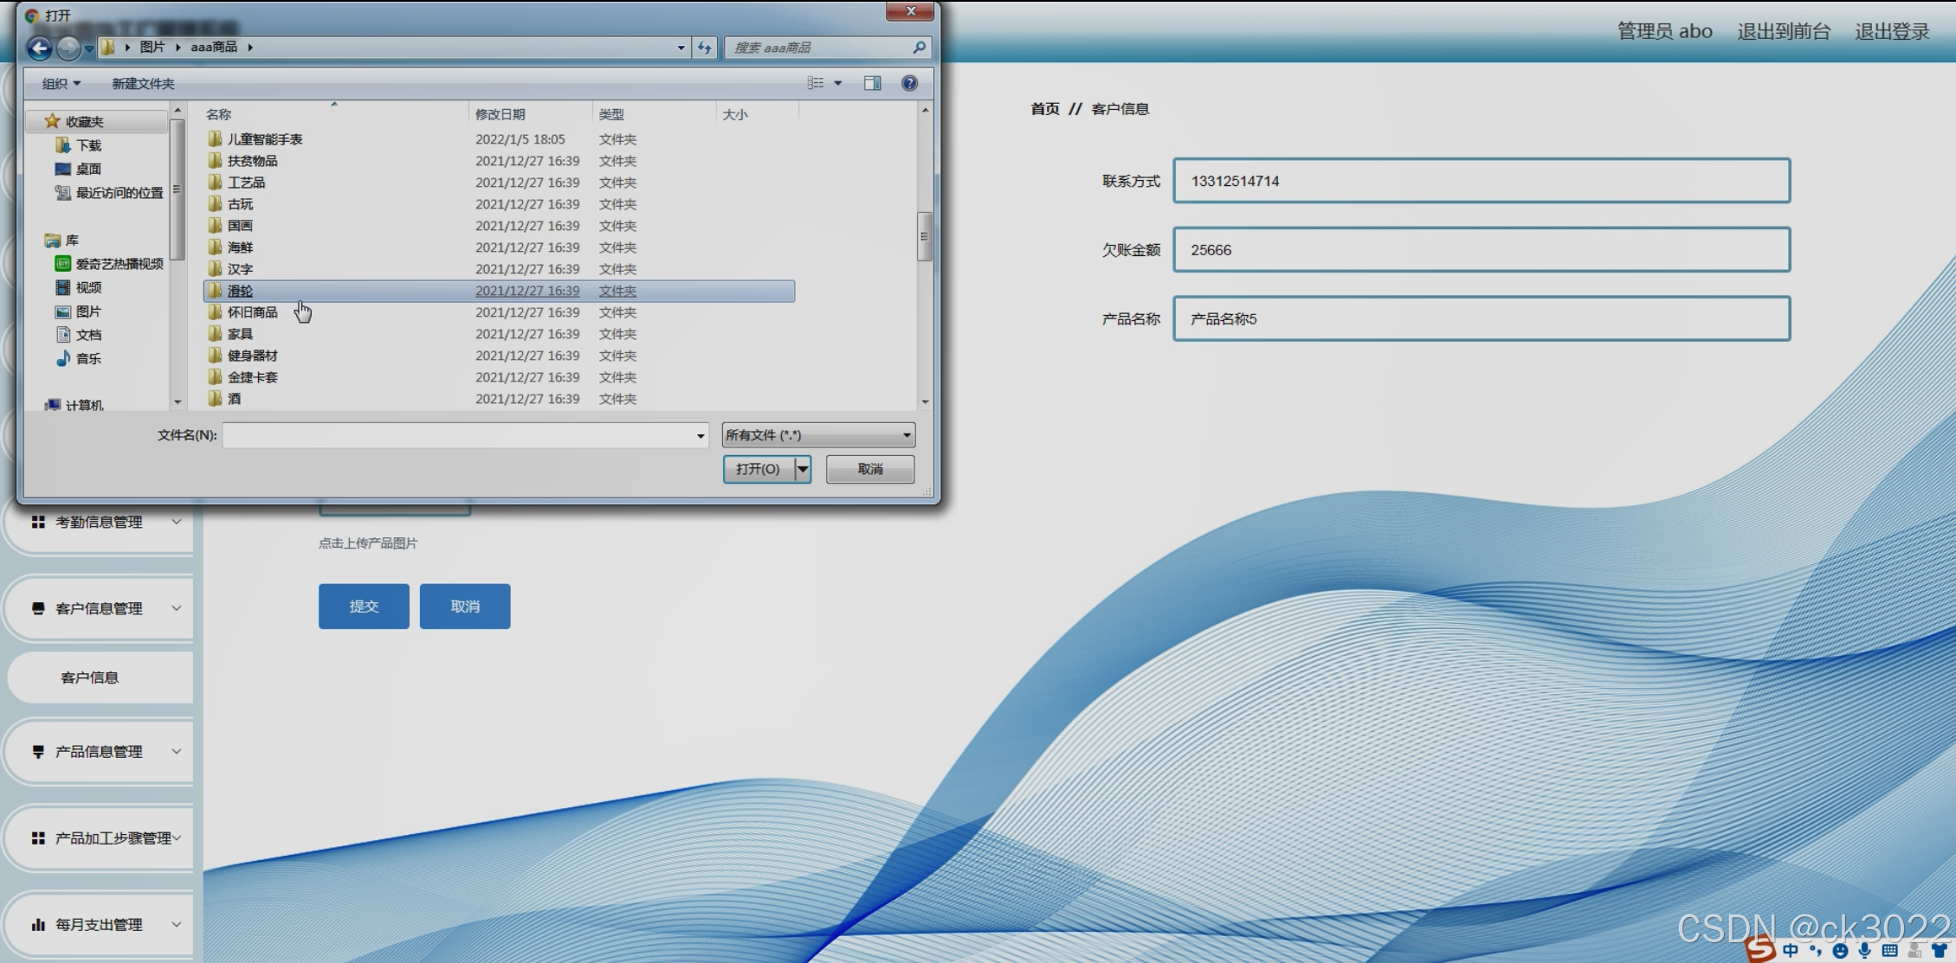Click the refresh icon beside address bar
The width and height of the screenshot is (1956, 963).
(705, 48)
